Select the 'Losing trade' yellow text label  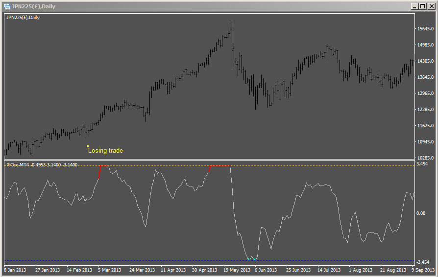[x=106, y=151]
